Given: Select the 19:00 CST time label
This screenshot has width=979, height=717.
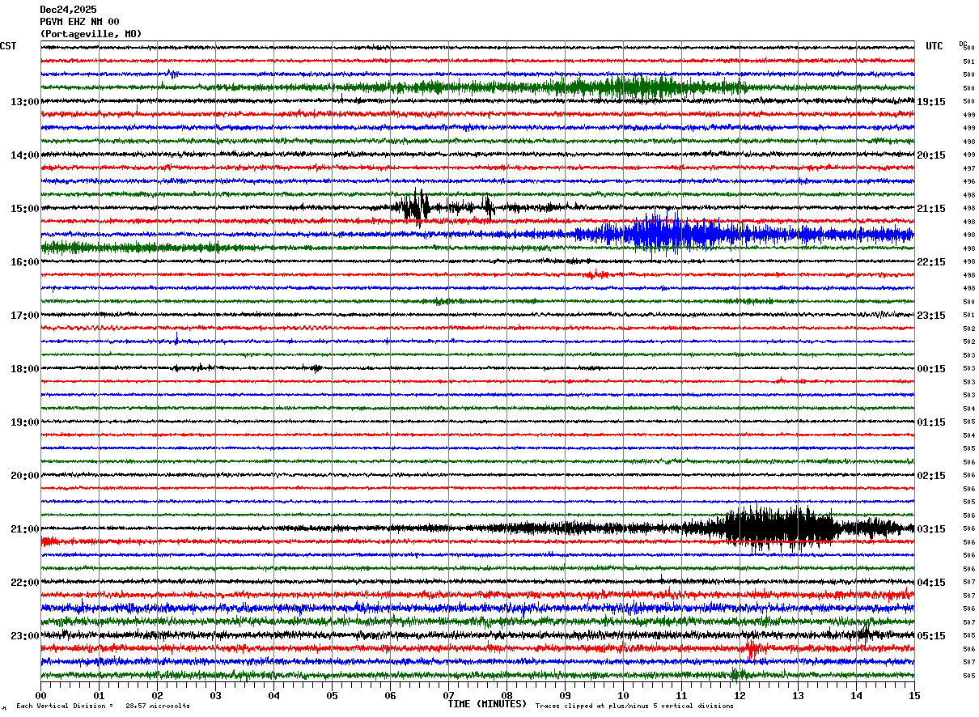Looking at the screenshot, I should 24,422.
